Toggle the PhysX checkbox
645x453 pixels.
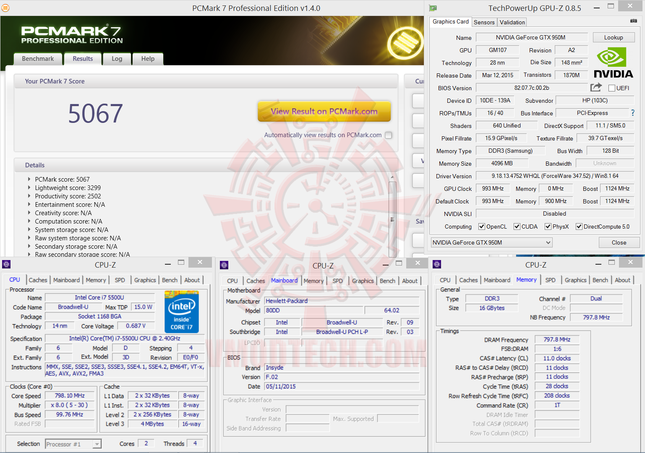[548, 226]
